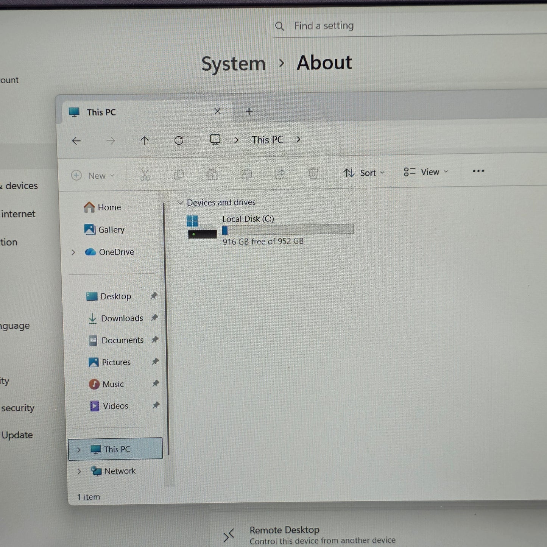Click the search magnifier in Settings

point(279,26)
